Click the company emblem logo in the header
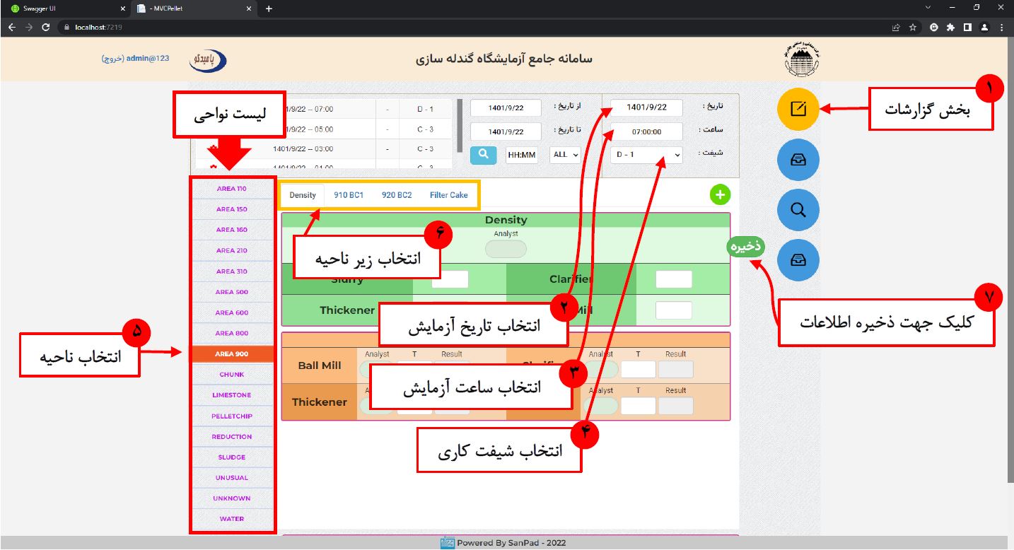1014x550 pixels. [801, 60]
